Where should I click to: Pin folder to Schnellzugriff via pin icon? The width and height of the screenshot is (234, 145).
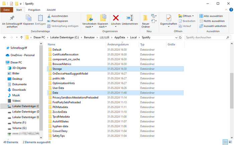(x=12, y=18)
